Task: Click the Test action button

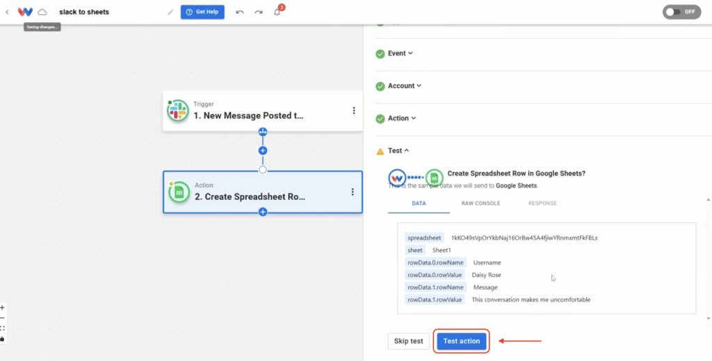Action: pyautogui.click(x=462, y=341)
